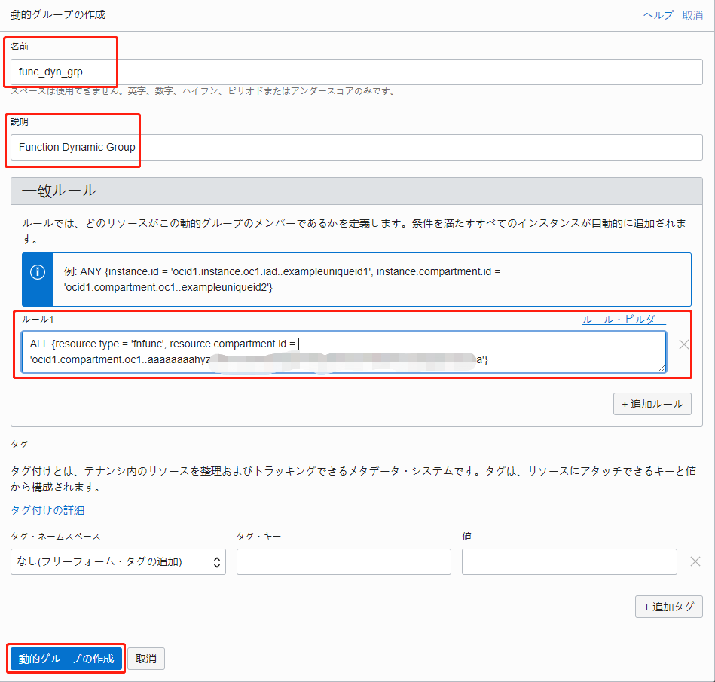The image size is (715, 682).
Task: Click the + 追加タグ button
Action: (x=668, y=607)
